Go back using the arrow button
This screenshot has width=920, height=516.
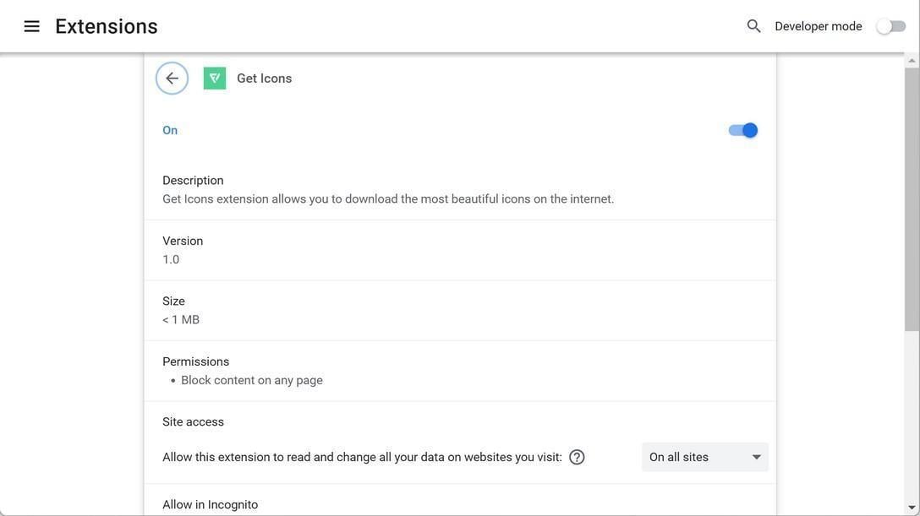172,79
